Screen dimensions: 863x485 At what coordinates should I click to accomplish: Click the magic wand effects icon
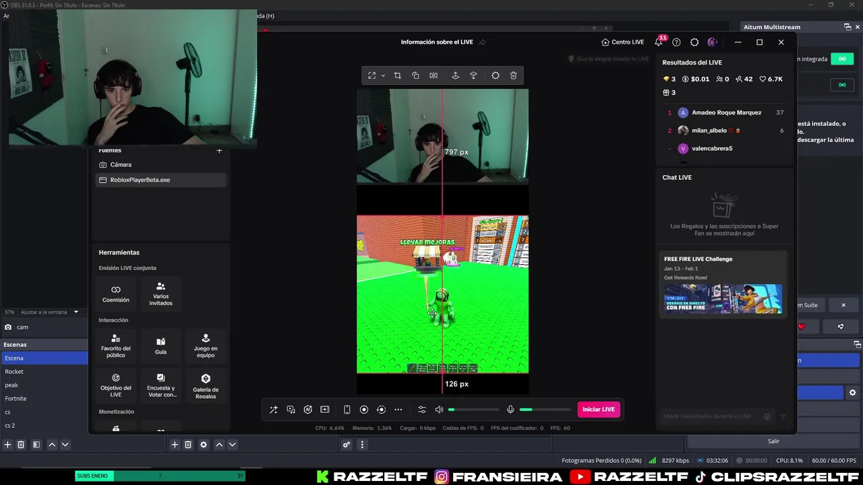point(273,410)
